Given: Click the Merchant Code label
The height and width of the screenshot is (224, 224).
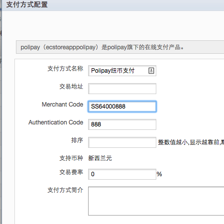Looking at the screenshot, I should 62,105.
